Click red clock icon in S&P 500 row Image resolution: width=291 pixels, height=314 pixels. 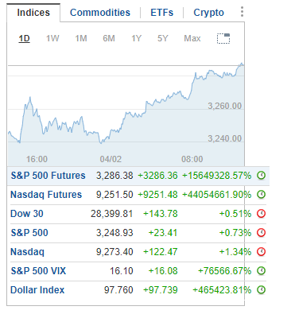pyautogui.click(x=261, y=233)
